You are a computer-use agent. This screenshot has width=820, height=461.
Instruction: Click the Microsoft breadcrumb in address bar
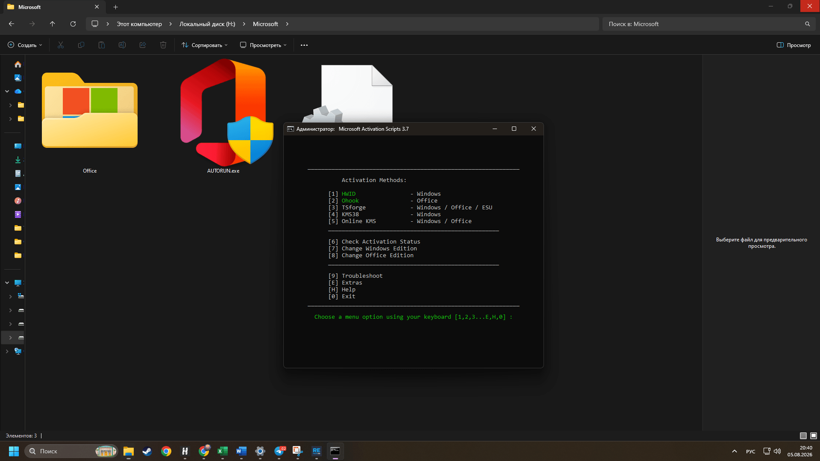[x=265, y=24]
